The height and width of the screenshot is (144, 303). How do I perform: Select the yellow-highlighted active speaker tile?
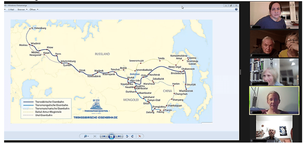click(x=274, y=100)
